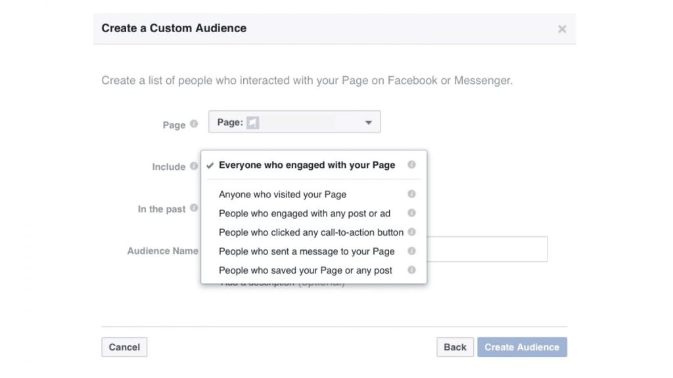Close the Create a Custom Audience dialog
Screen dimensions: 673x378
pos(562,29)
